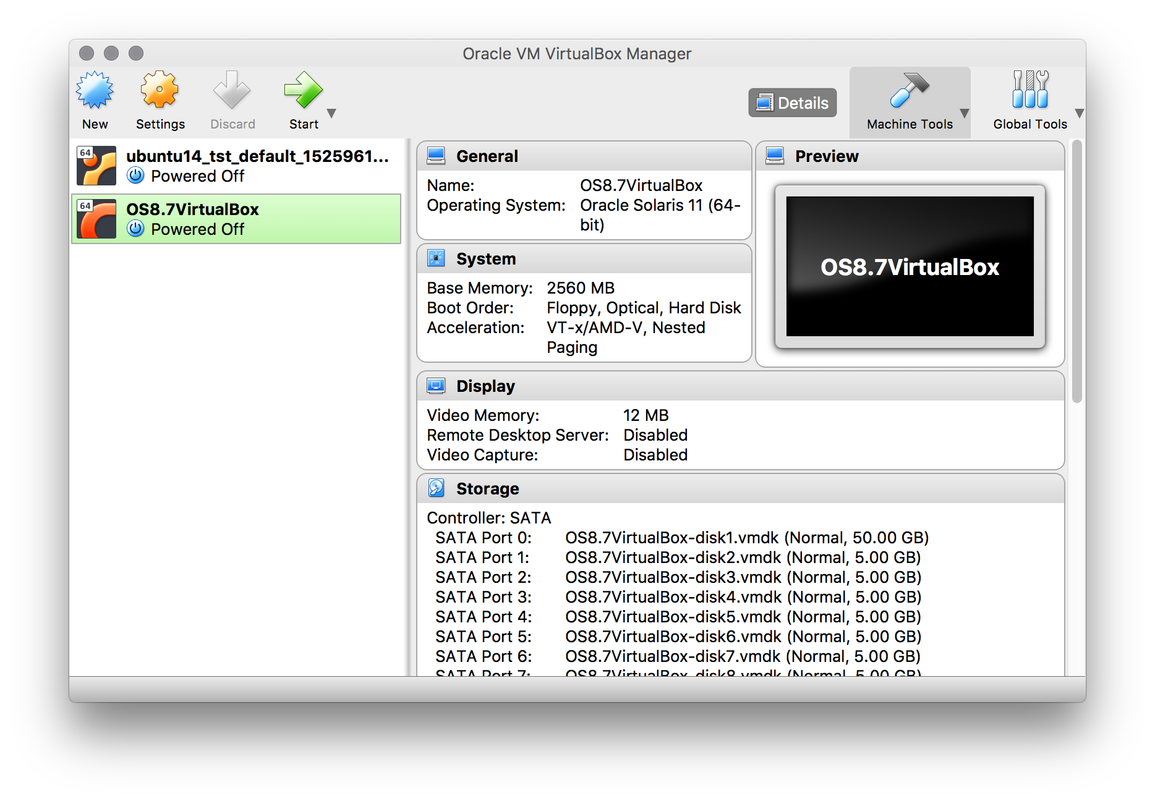The image size is (1155, 801).
Task: Click the Storage section disk icon
Action: click(x=436, y=488)
